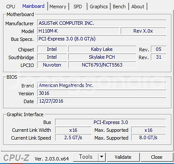Click the Rev X.0x field
The image size is (174, 164).
(143, 31)
